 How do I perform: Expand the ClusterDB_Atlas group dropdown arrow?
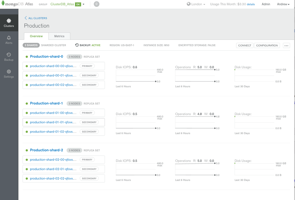[83, 4]
